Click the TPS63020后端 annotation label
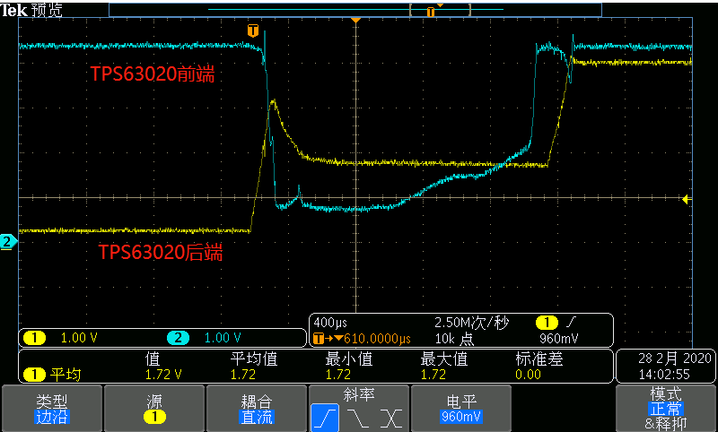The width and height of the screenshot is (718, 432). [161, 253]
